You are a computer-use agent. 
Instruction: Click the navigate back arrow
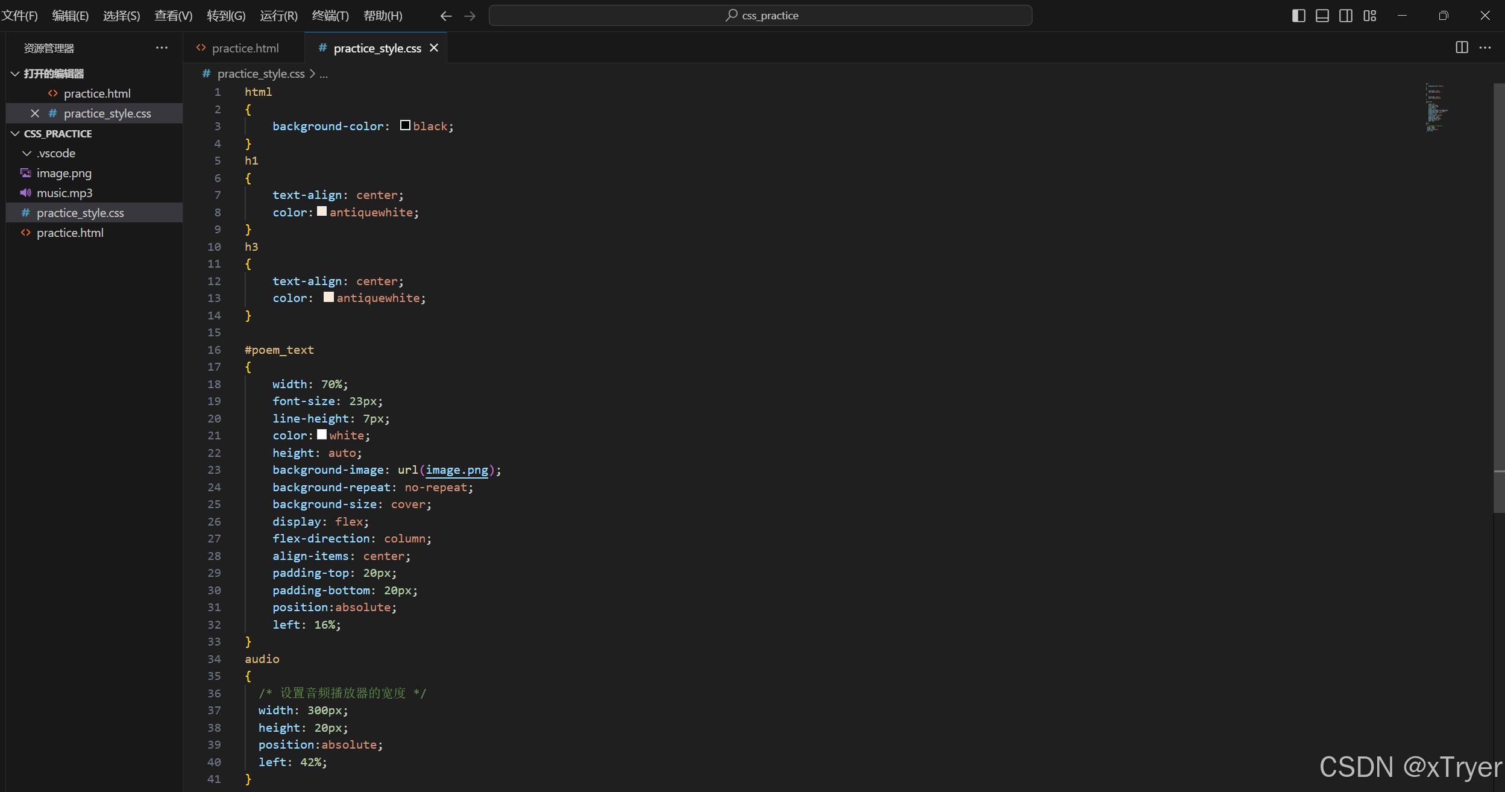coord(445,16)
